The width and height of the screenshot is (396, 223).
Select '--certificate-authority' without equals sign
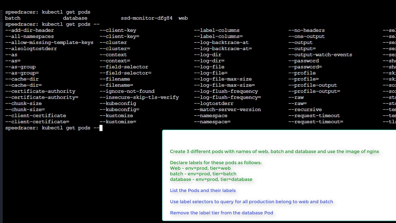tap(40, 91)
